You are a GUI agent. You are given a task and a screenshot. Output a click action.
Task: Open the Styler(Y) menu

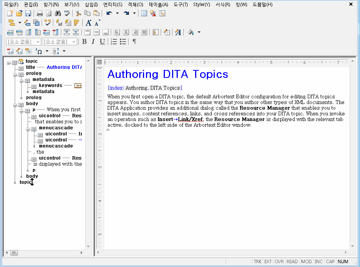pos(202,5)
